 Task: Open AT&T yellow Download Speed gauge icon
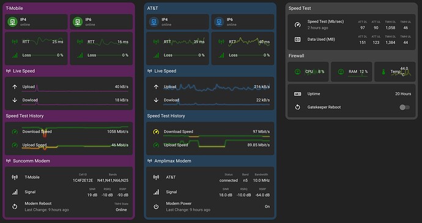[156, 131]
